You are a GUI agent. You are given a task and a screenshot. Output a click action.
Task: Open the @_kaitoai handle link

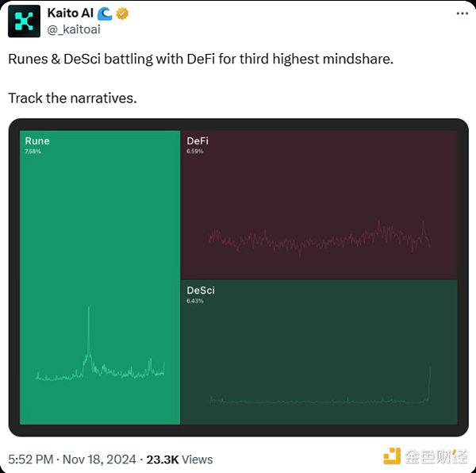click(74, 29)
